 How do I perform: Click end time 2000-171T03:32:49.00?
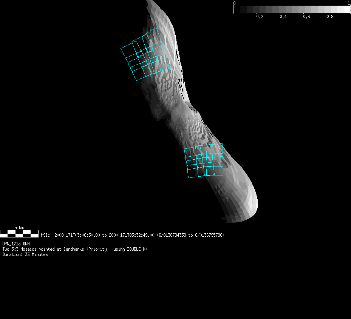point(131,235)
